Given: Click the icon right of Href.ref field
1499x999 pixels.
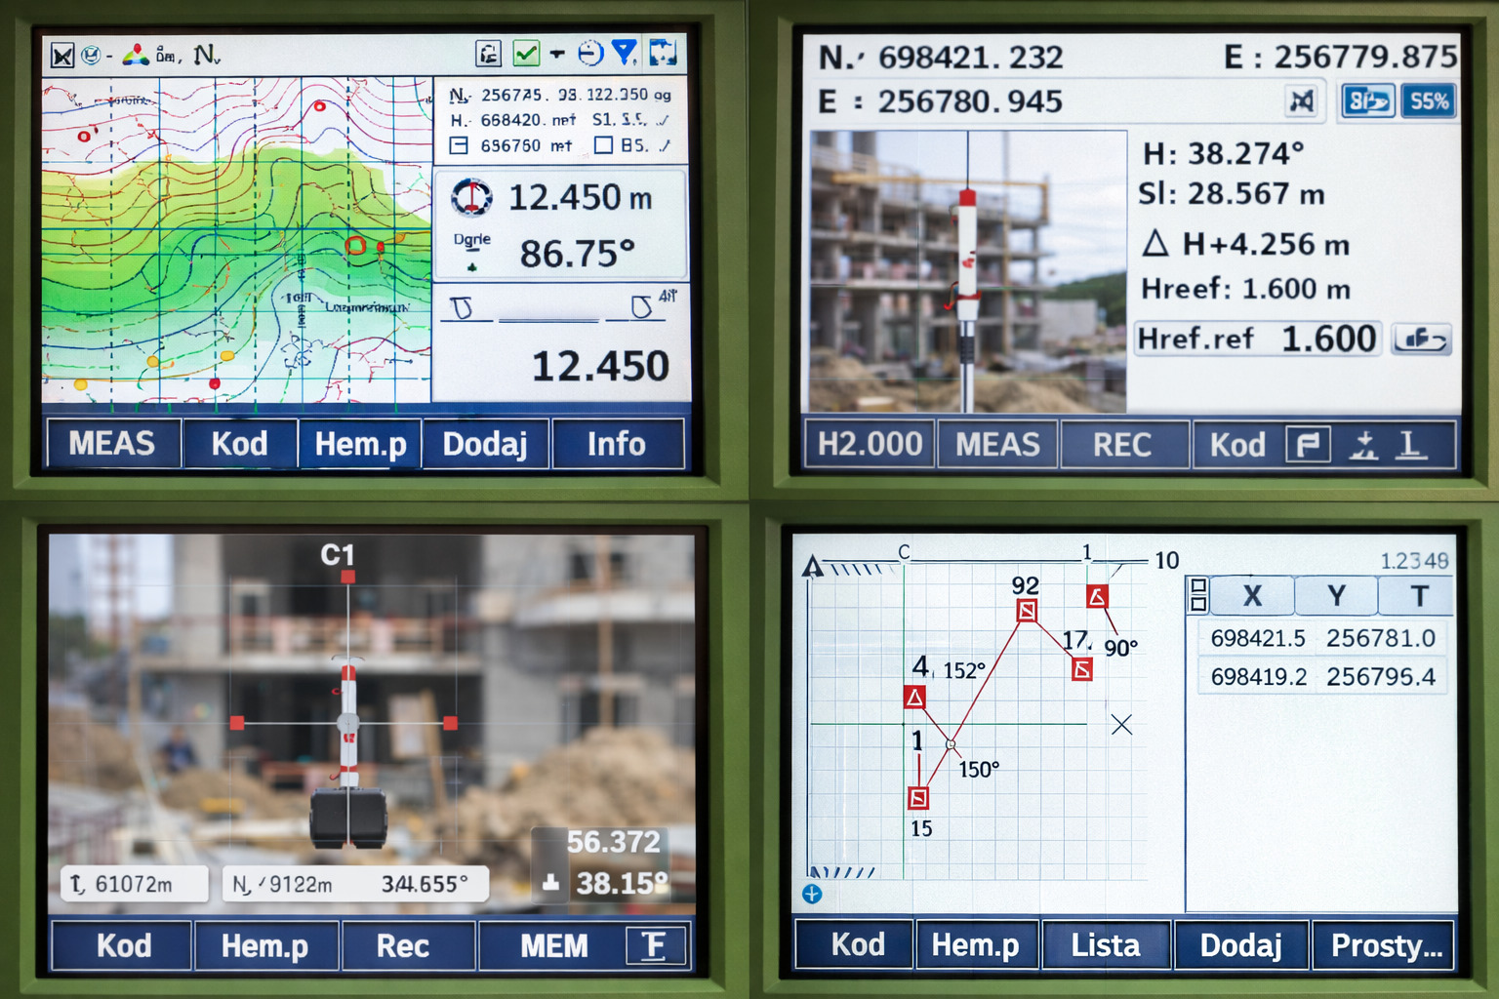Looking at the screenshot, I should [x=1422, y=339].
